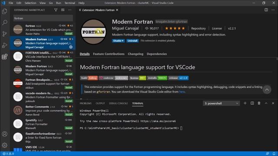This screenshot has width=278, height=156.
Task: Open the File menu
Action: click(x=11, y=3)
